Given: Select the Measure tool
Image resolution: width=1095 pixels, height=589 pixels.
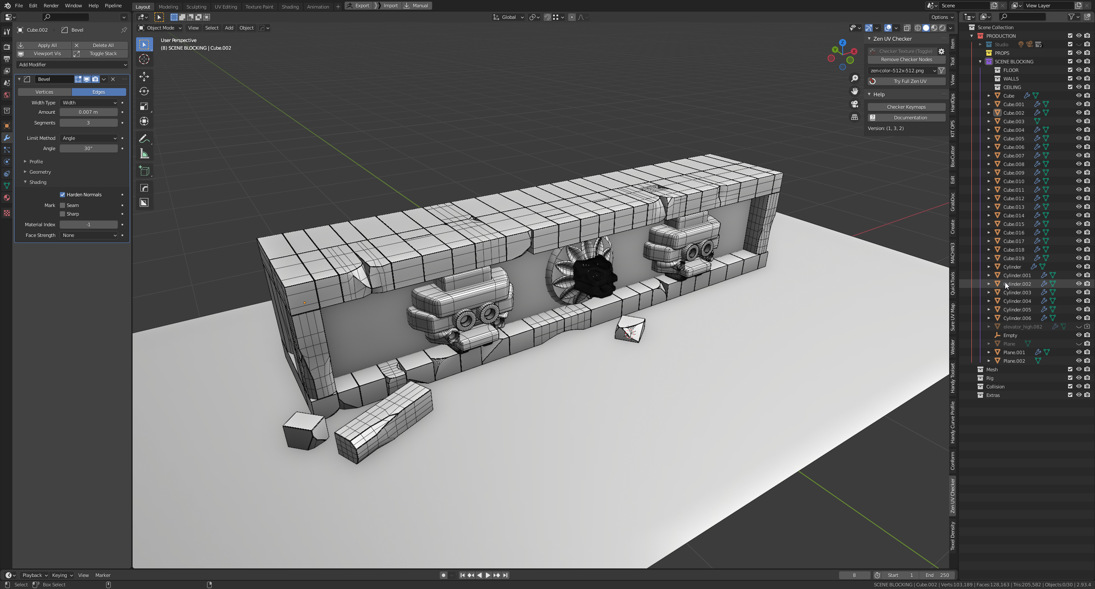Looking at the screenshot, I should (x=144, y=154).
